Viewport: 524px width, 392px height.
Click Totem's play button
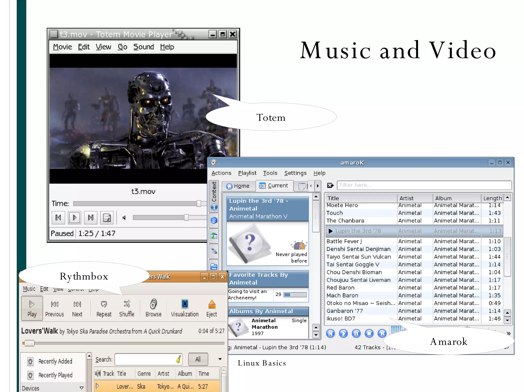coord(74,218)
